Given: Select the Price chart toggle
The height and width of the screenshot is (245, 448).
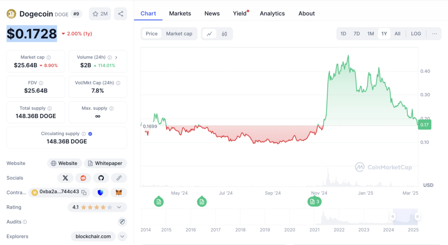Looking at the screenshot, I should [151, 34].
